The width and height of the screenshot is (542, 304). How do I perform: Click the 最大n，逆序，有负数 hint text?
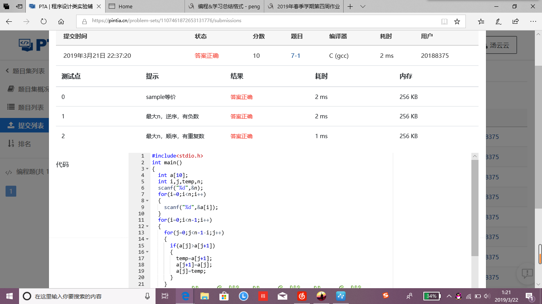172,116
